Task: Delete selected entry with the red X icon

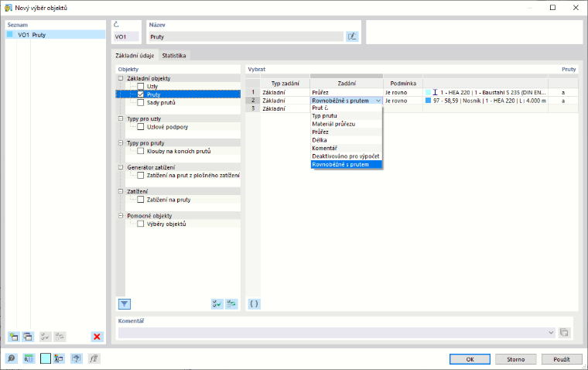Action: pyautogui.click(x=97, y=337)
